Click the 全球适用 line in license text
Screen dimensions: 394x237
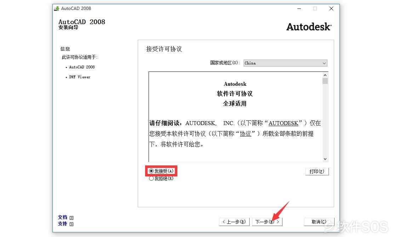click(235, 104)
